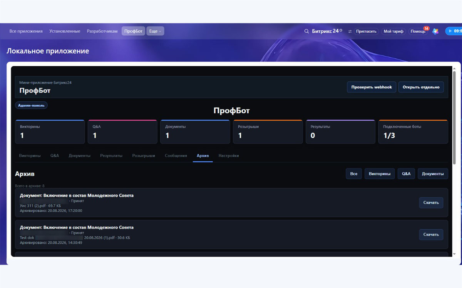The image size is (462, 288).
Task: Open the Разработчикам section
Action: click(102, 31)
